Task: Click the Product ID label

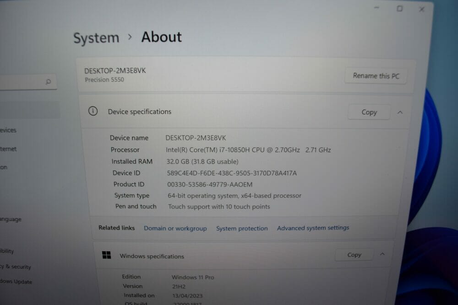Action: pyautogui.click(x=129, y=184)
